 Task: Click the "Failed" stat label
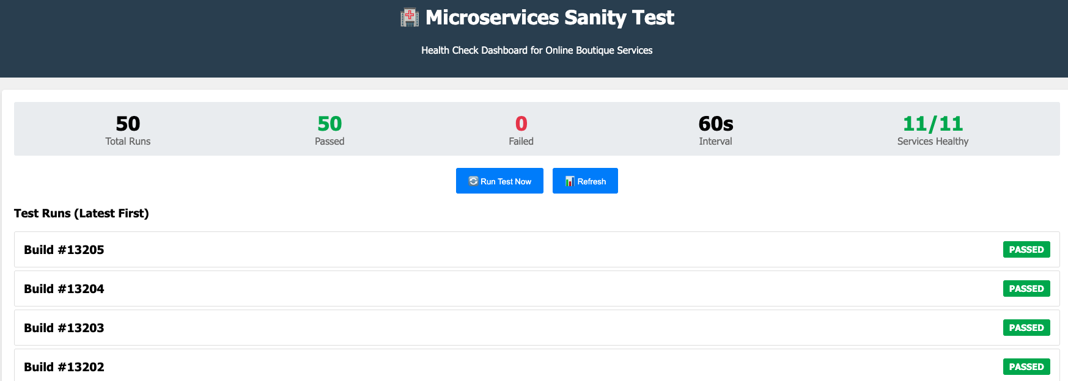[521, 141]
